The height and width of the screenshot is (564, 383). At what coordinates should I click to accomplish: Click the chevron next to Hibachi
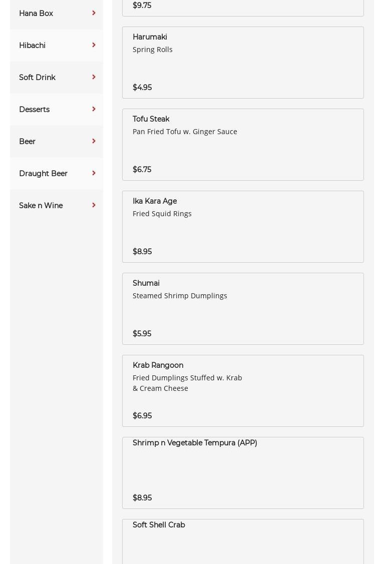(x=94, y=45)
